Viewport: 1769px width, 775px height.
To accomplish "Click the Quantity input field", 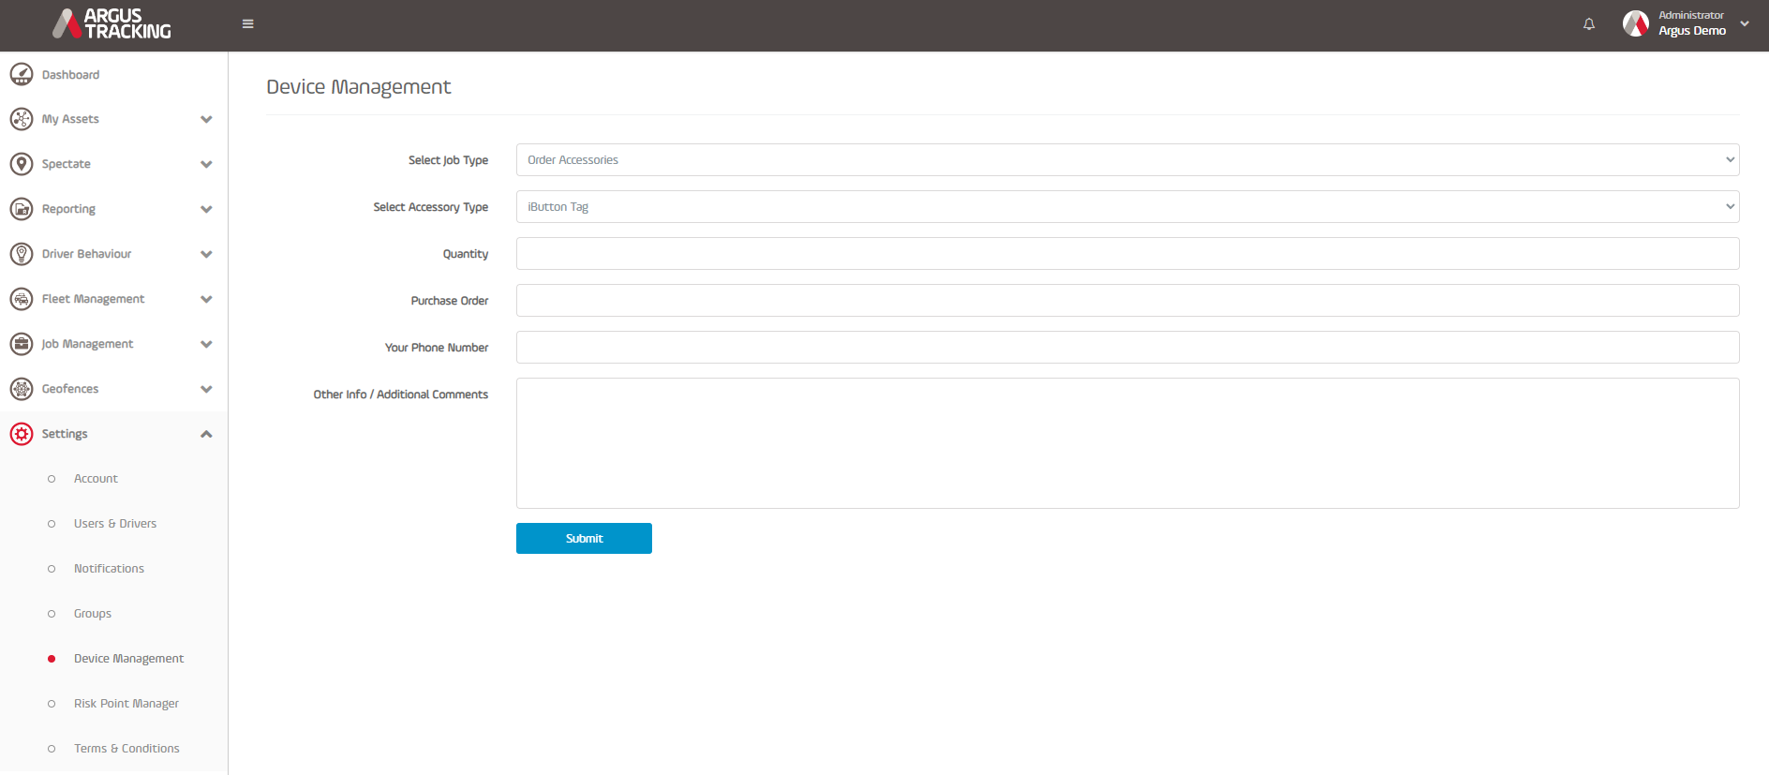I will tap(1127, 254).
